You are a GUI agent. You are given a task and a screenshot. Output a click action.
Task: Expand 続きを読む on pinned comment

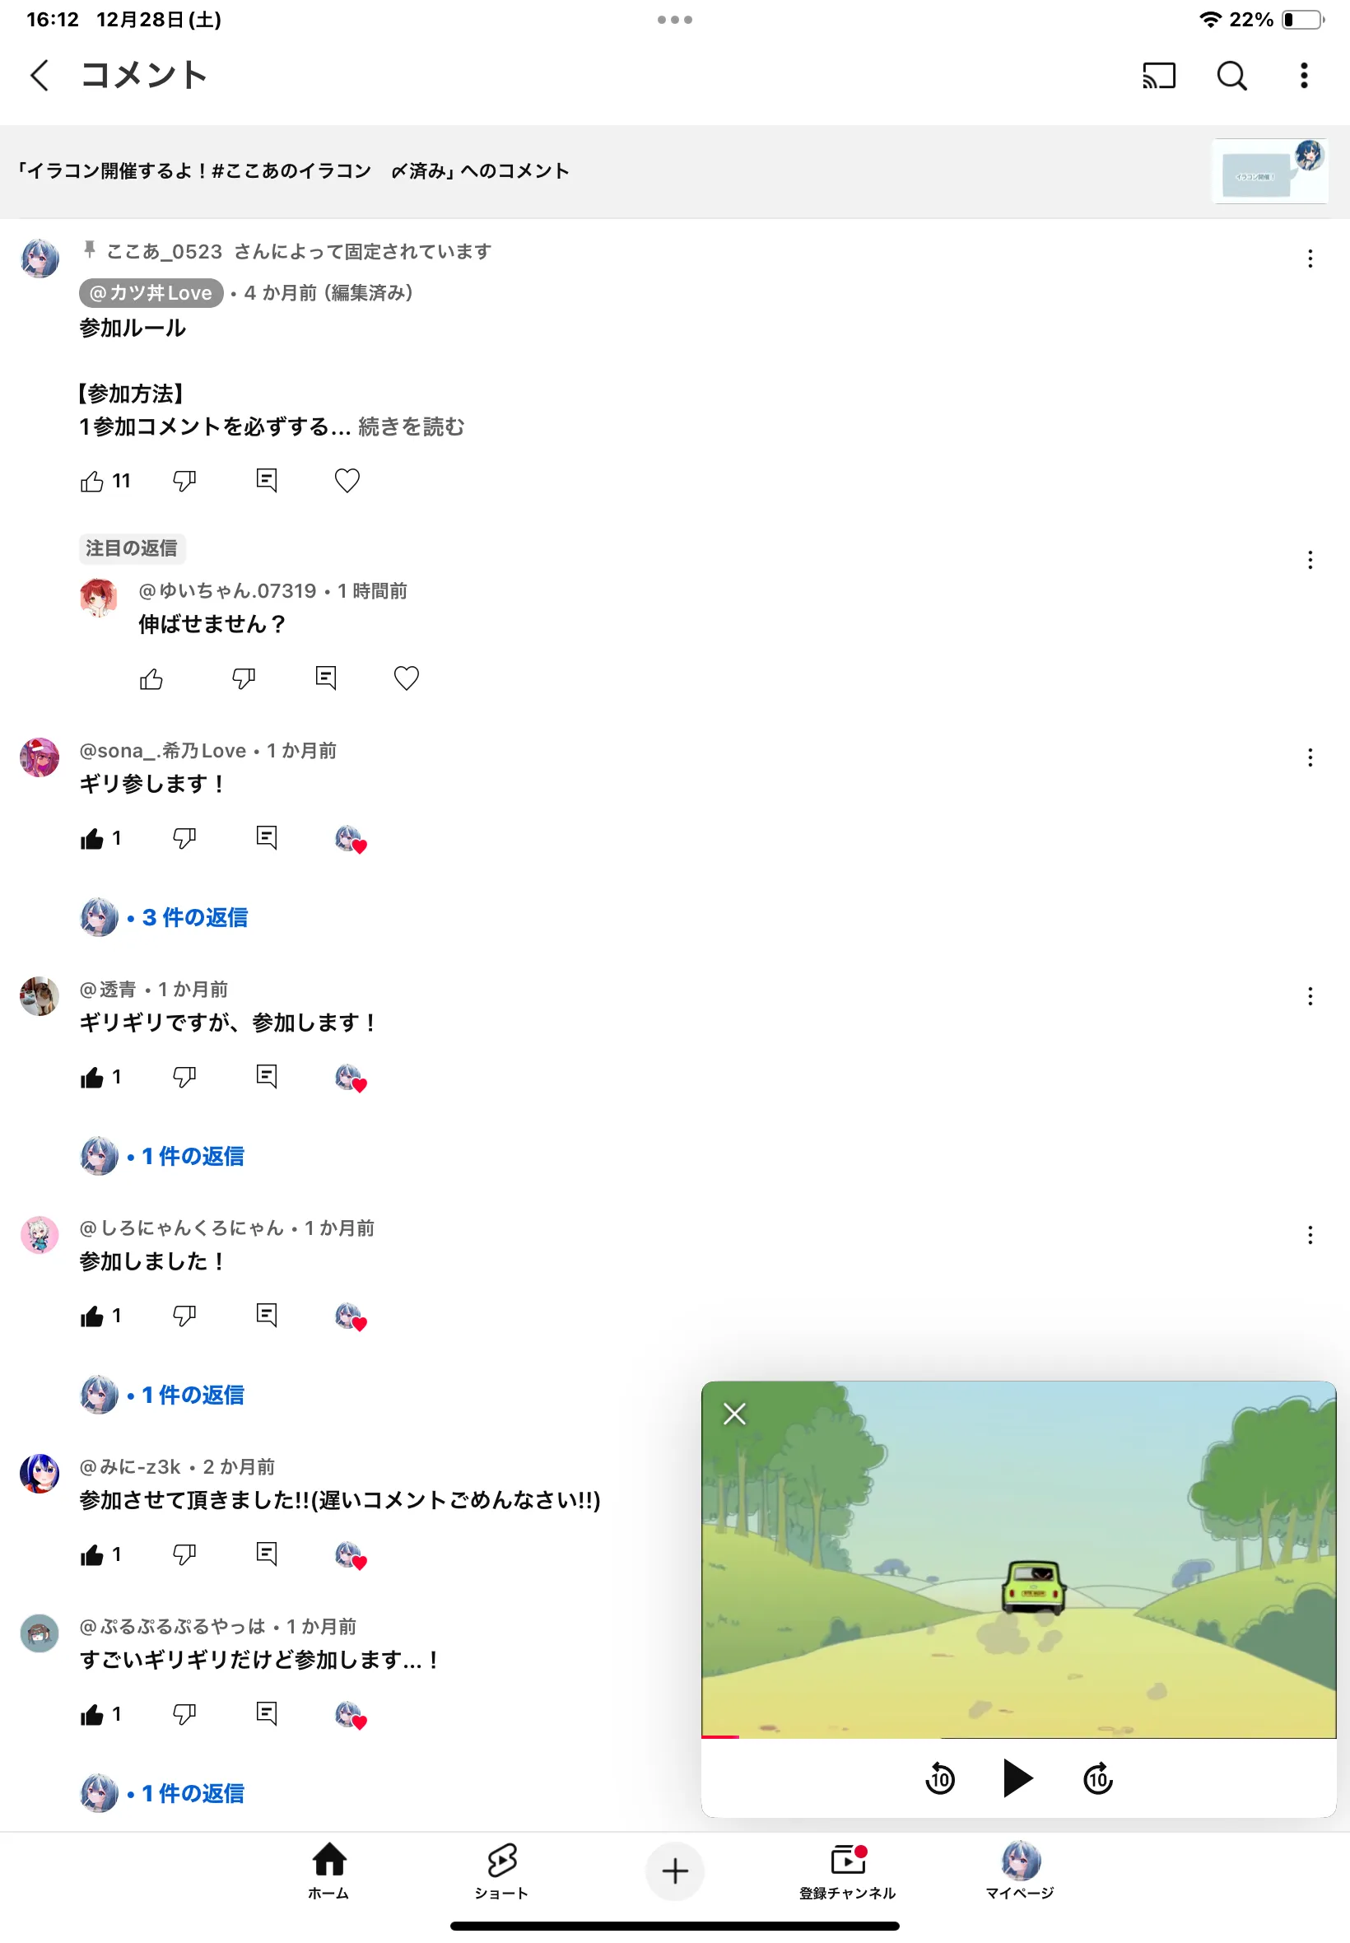tap(411, 426)
